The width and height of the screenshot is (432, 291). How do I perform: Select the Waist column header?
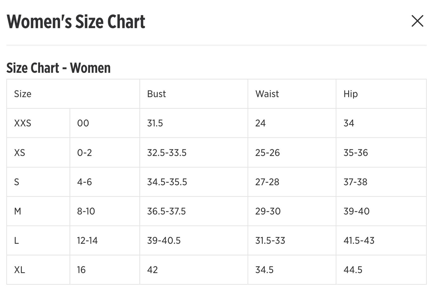coord(292,94)
